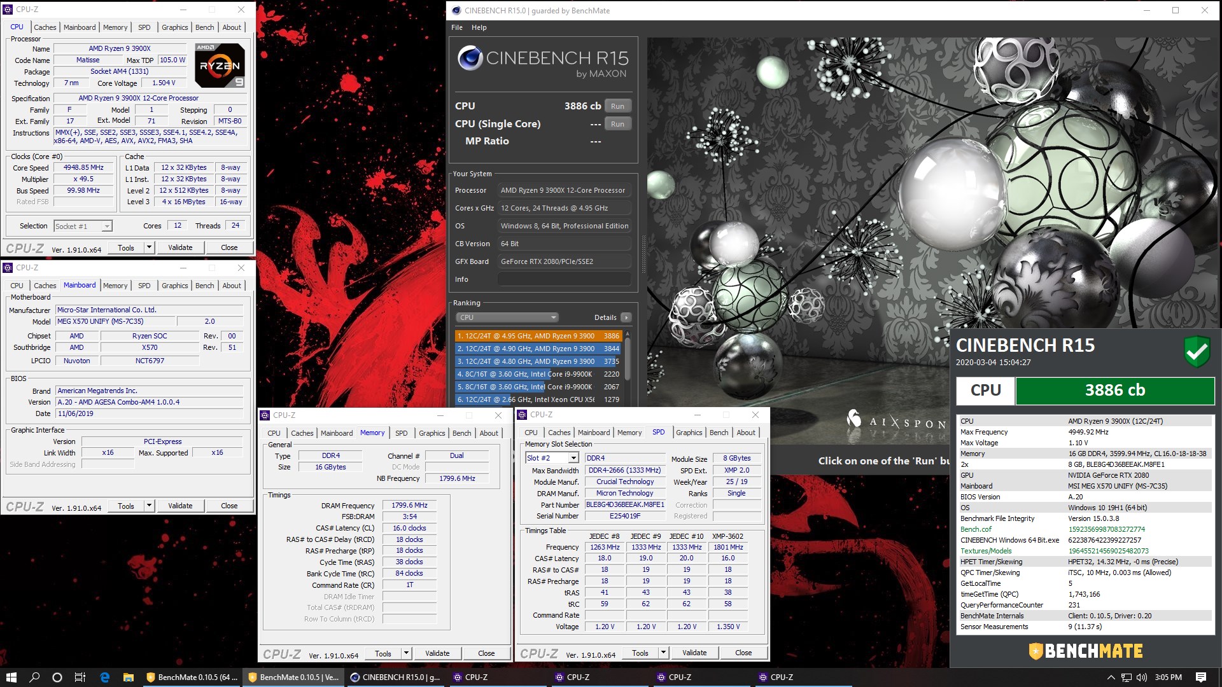Open Ranking CPU combo box
1222x687 pixels.
(x=507, y=317)
